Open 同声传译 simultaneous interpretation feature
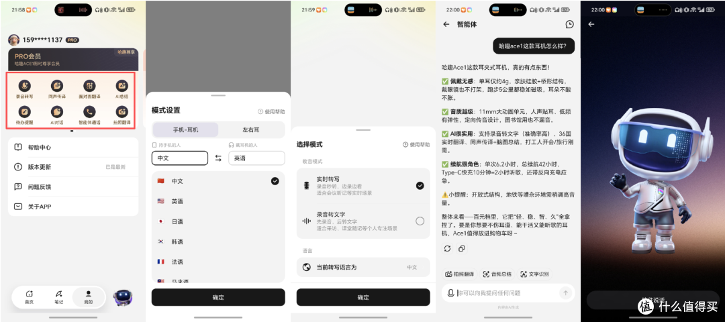The height and width of the screenshot is (322, 725). [57, 89]
